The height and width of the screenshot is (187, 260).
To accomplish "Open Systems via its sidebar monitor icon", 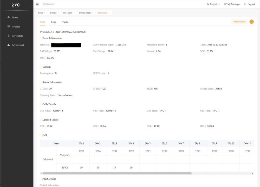I will 9,26.
